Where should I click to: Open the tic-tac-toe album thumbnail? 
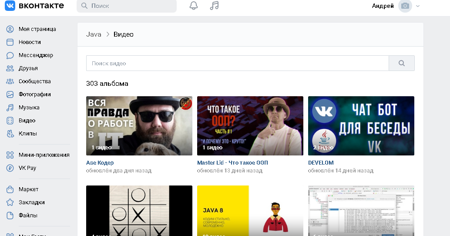point(139,211)
